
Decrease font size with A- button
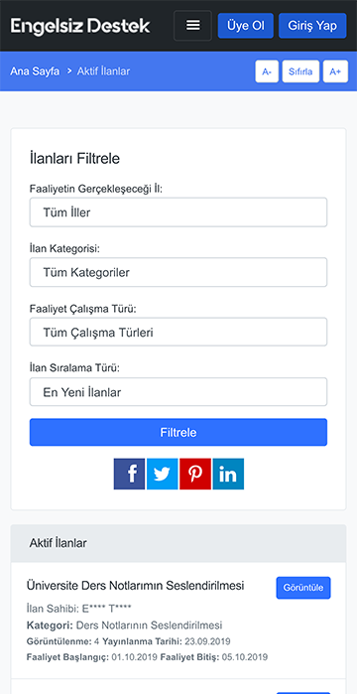pos(267,71)
